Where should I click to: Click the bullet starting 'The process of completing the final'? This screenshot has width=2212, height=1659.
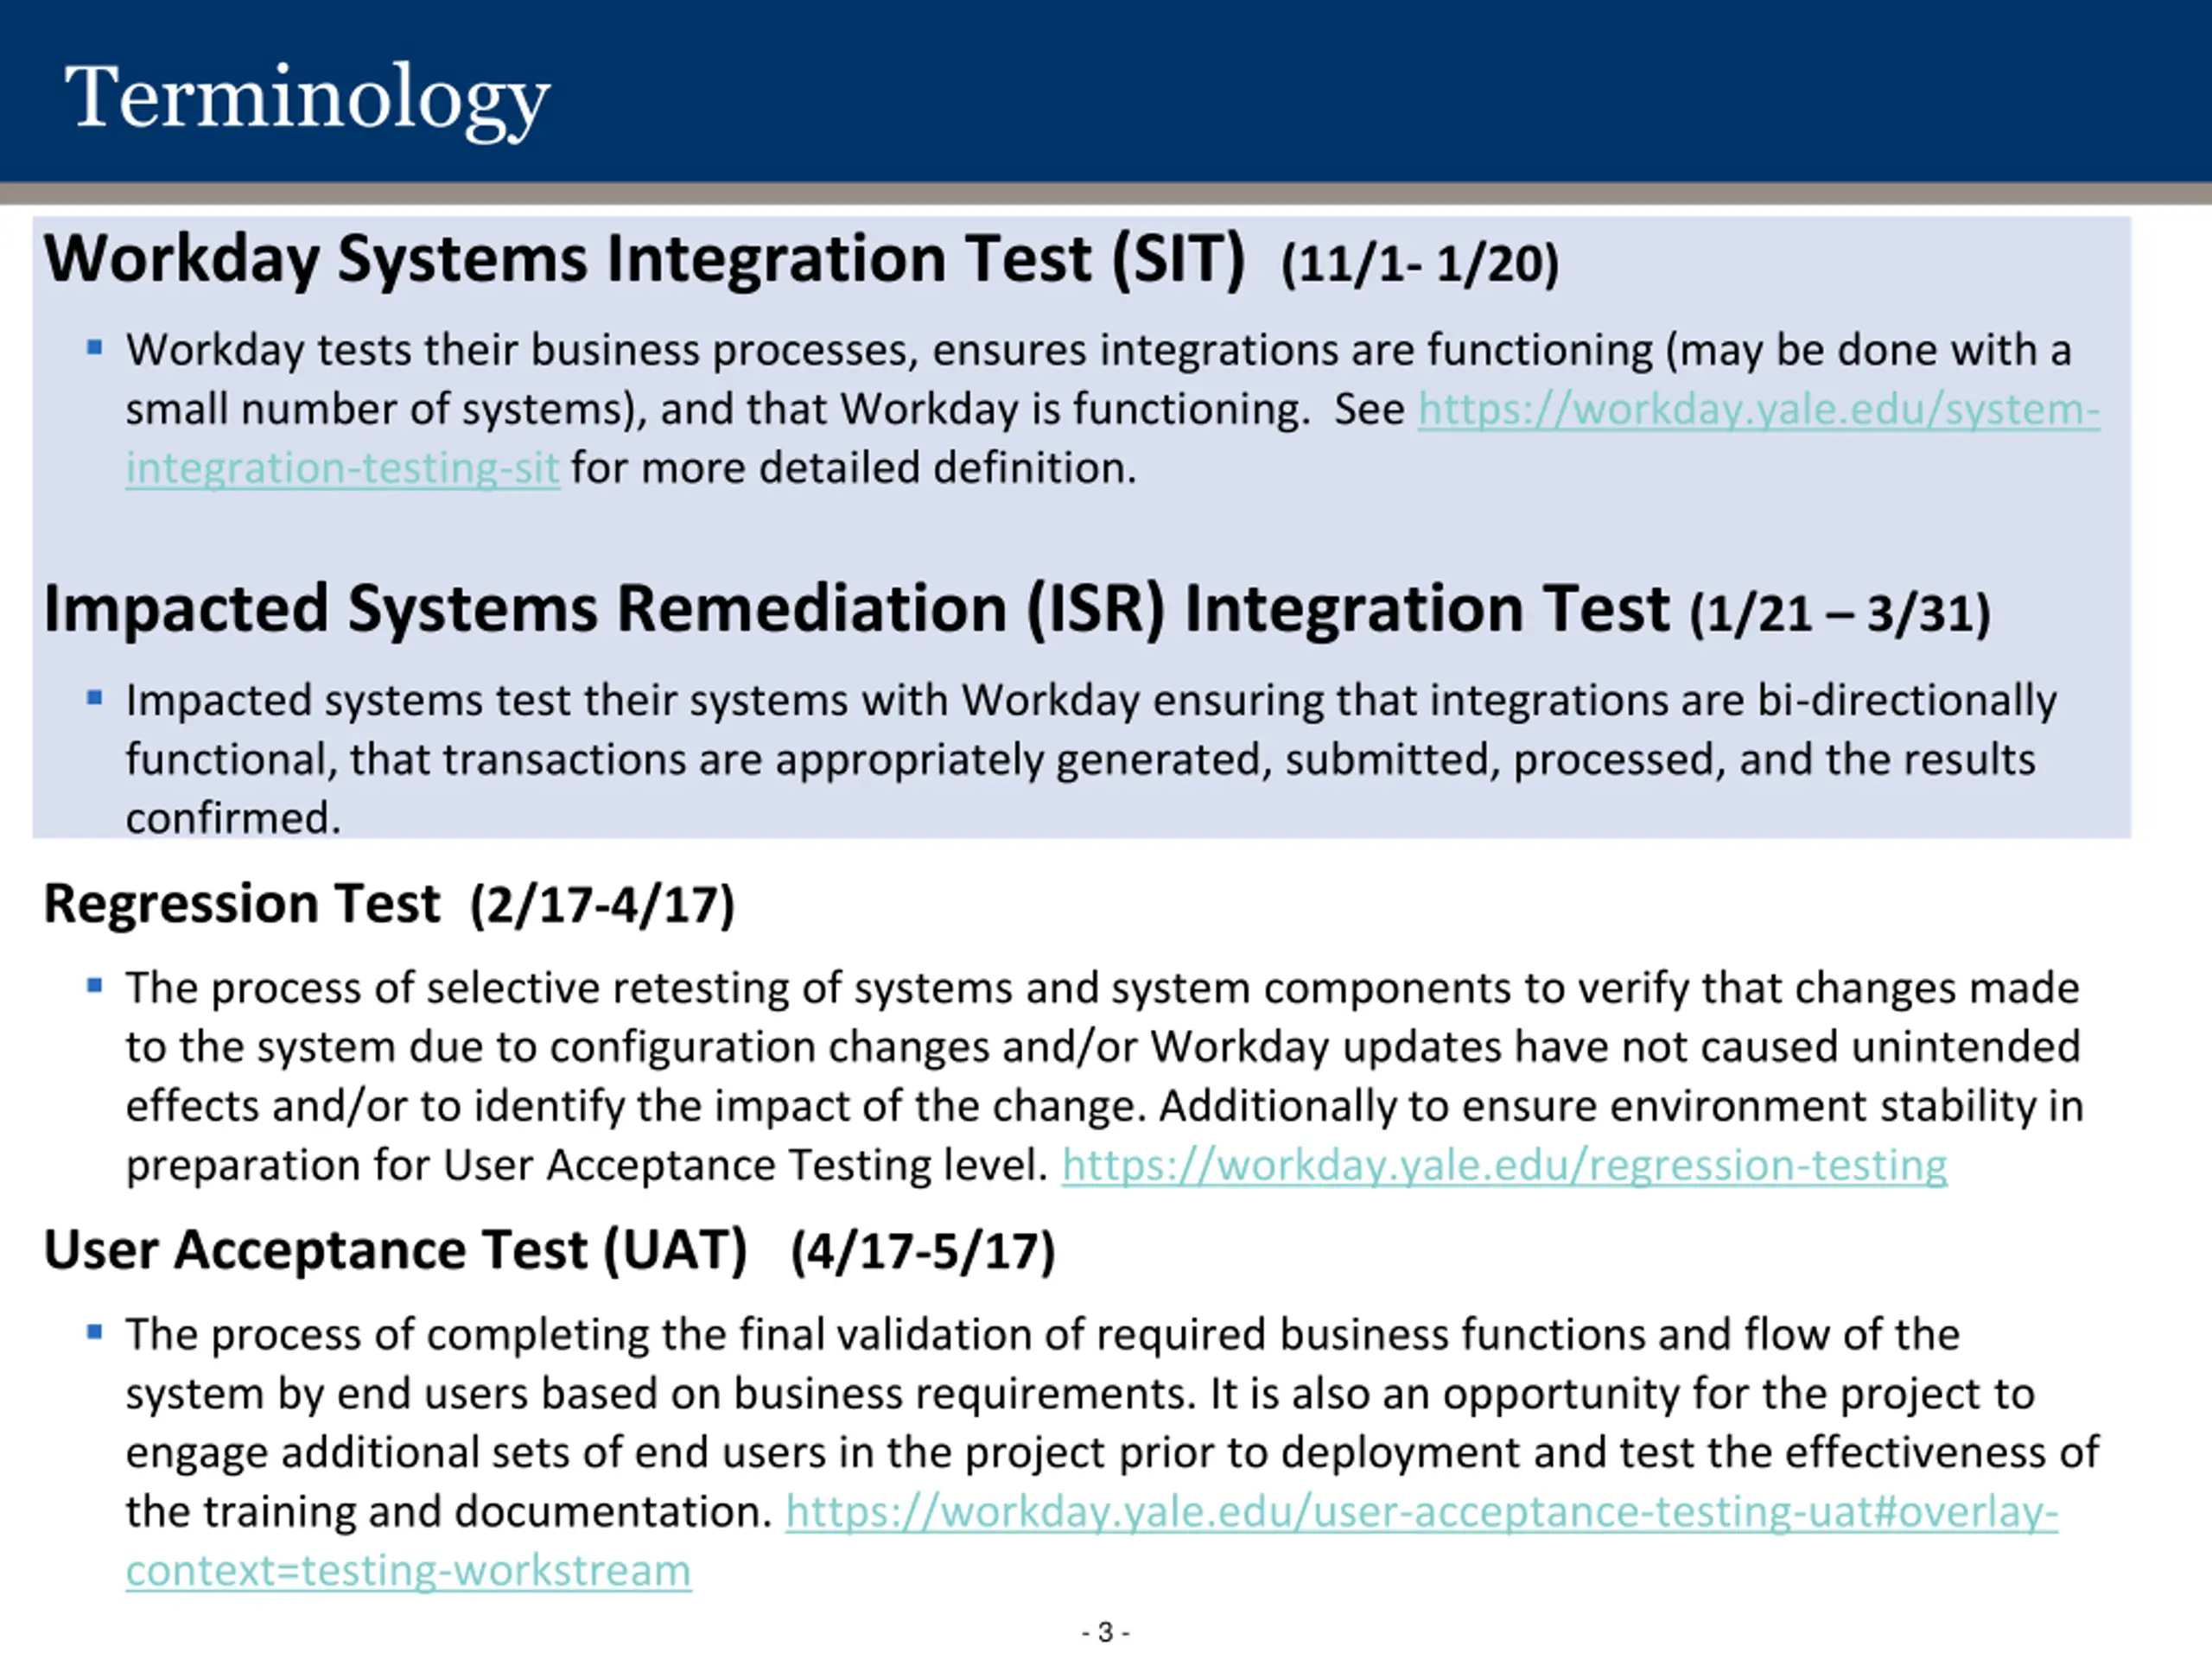click(1112, 1452)
